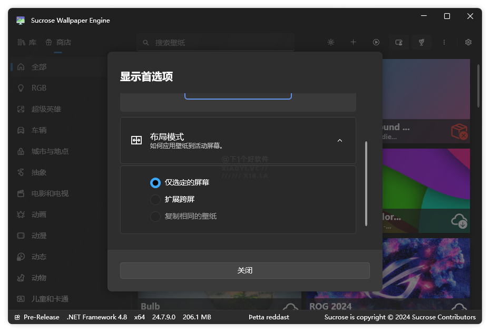Screen dimensions: 490x332
Task: Click the 布局模式 layout icon
Action: [x=136, y=140]
